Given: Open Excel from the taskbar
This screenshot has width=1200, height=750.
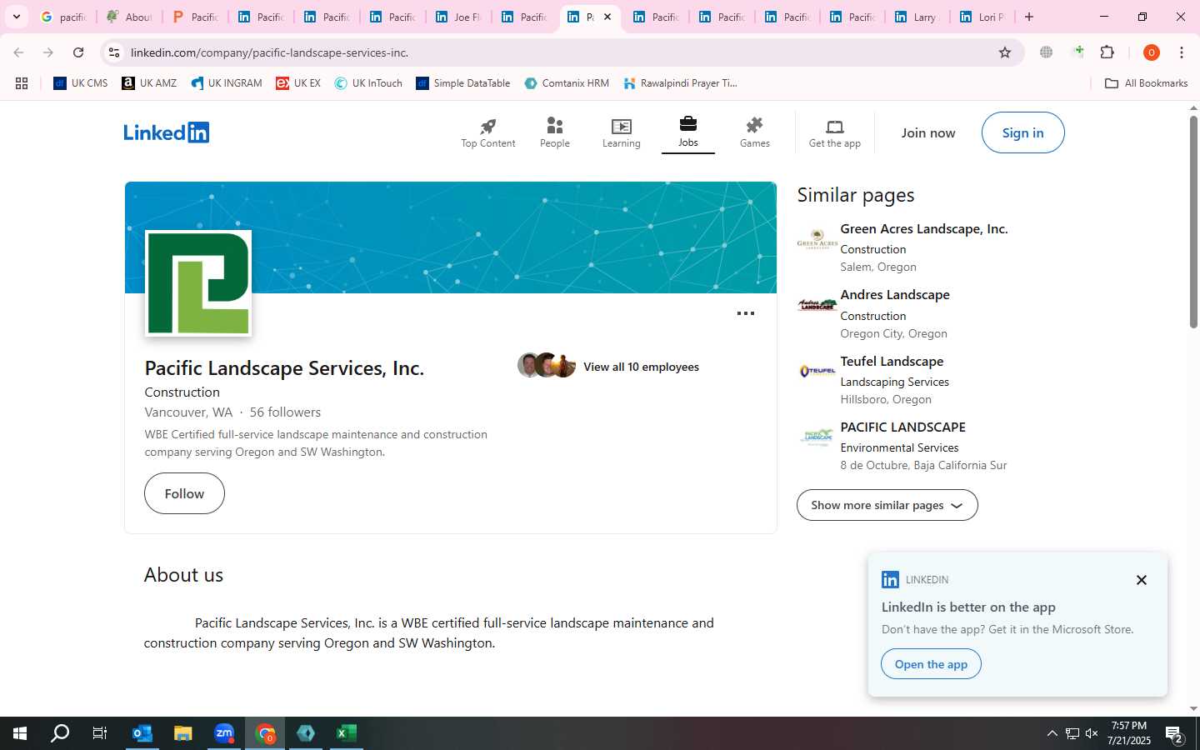Looking at the screenshot, I should 347,733.
